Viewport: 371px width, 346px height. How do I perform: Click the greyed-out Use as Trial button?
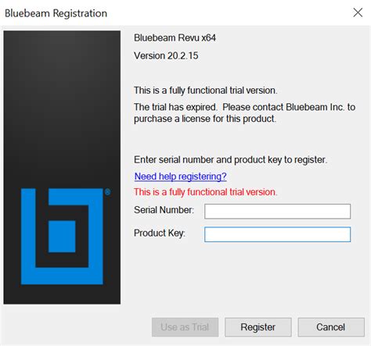(185, 327)
